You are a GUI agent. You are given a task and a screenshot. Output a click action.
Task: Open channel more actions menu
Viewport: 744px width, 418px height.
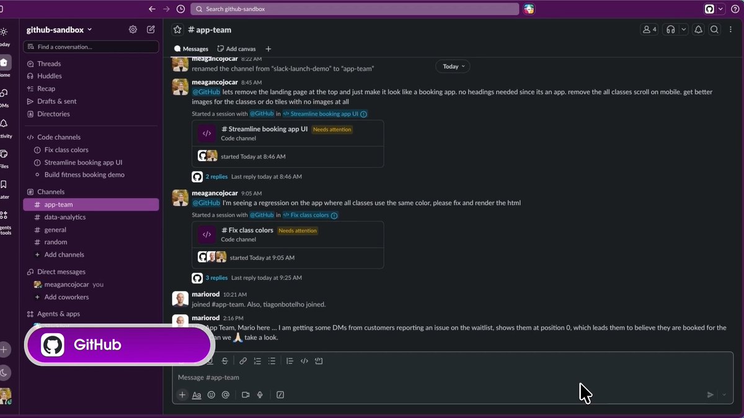(x=729, y=29)
